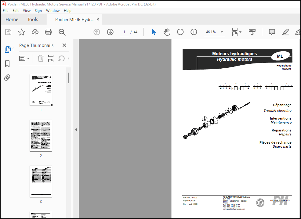Open the Page Thumbnails panel icon

[8, 49]
